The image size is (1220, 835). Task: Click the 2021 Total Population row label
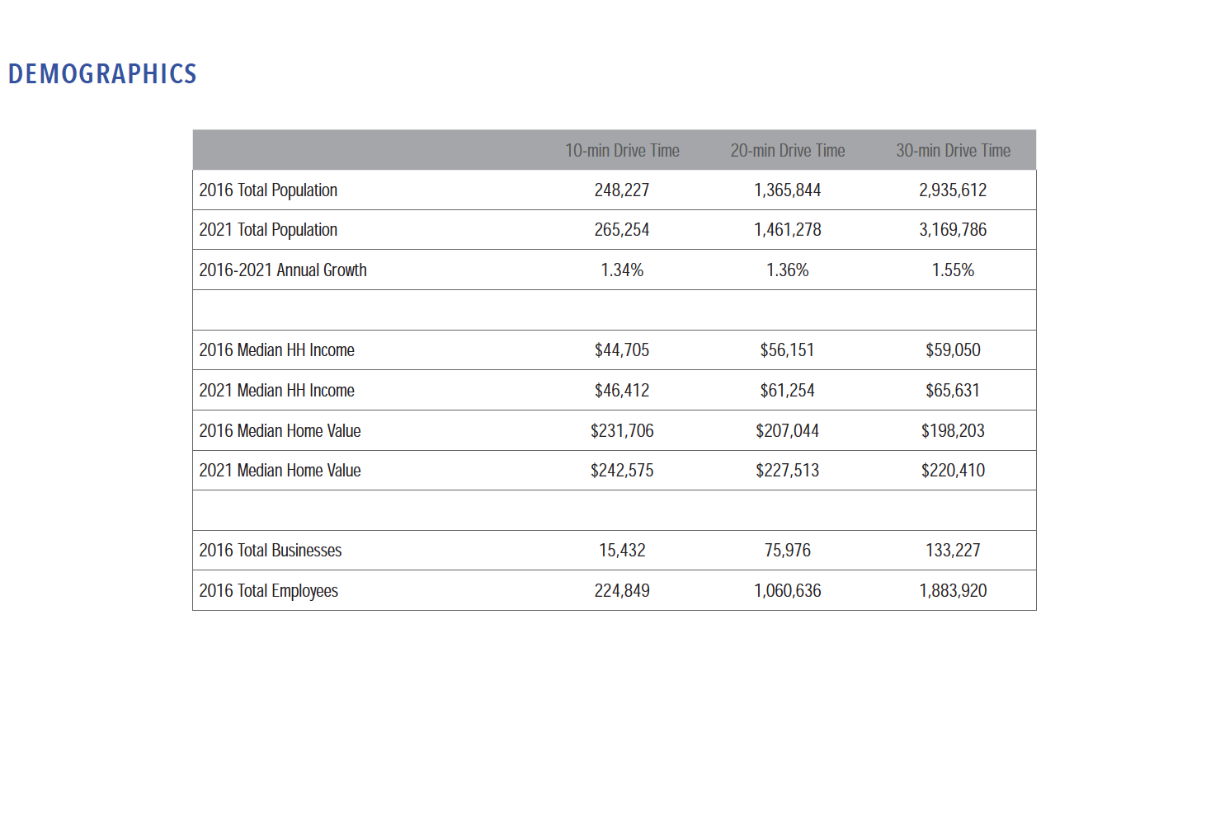(x=268, y=230)
